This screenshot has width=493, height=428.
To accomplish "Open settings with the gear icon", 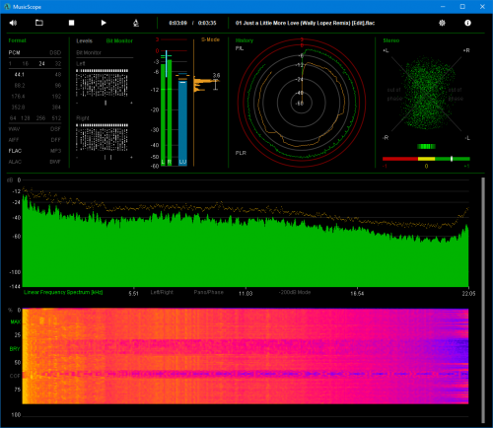I will click(x=442, y=23).
